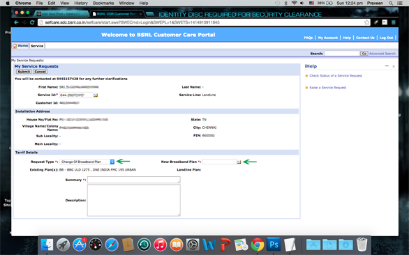Open the Service Id picker icon

coord(96,95)
